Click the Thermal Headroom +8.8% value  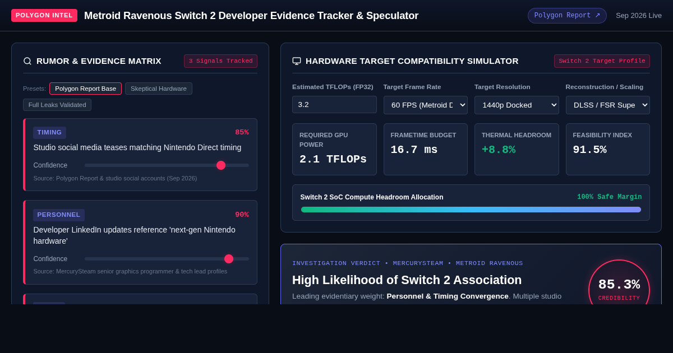point(499,150)
